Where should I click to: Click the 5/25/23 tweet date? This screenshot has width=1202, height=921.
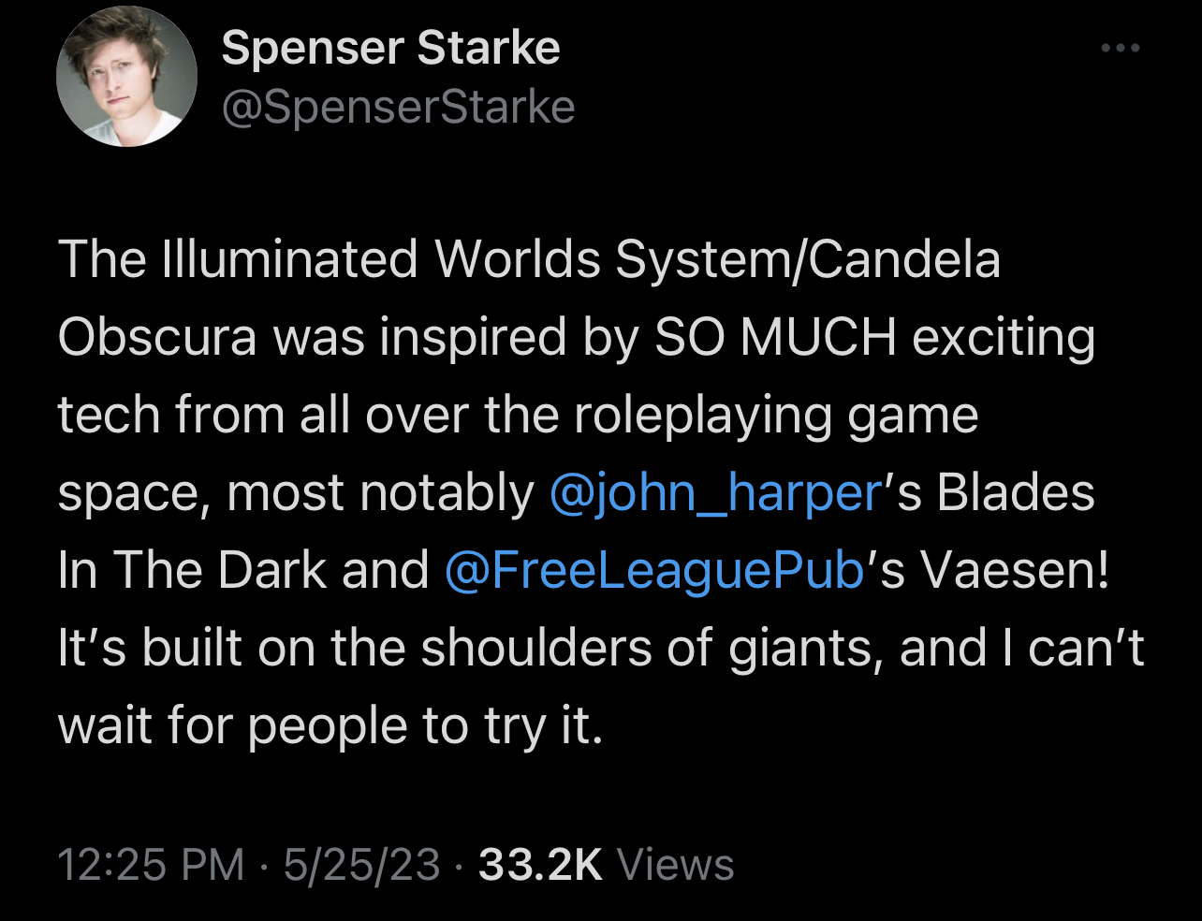[361, 864]
